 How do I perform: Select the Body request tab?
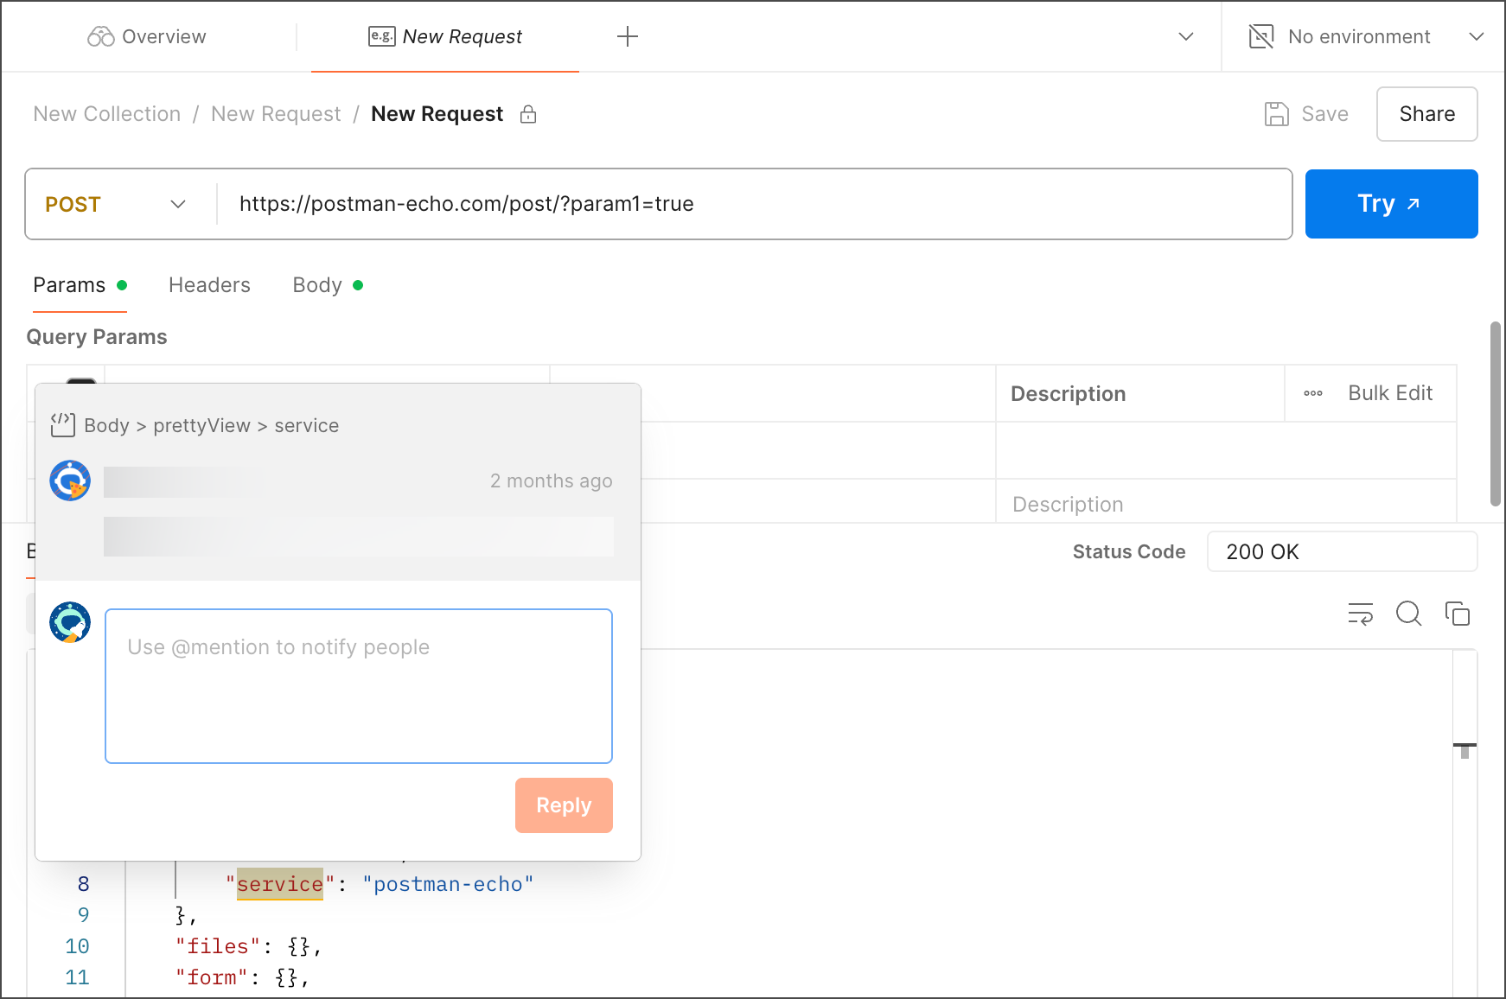point(328,285)
